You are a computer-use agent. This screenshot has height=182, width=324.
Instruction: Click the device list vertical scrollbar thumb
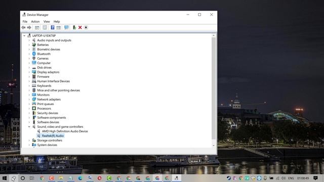click(x=214, y=88)
